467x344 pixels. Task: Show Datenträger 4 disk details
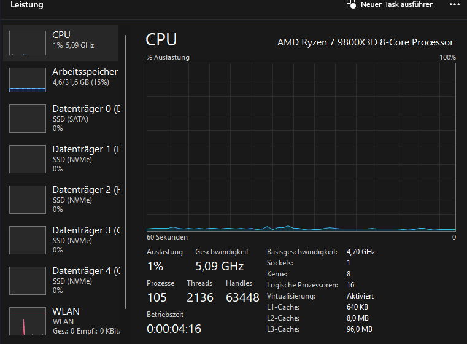[x=61, y=281]
